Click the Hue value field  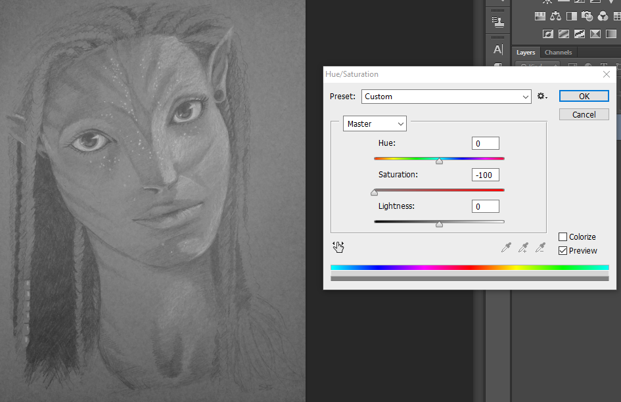[486, 143]
